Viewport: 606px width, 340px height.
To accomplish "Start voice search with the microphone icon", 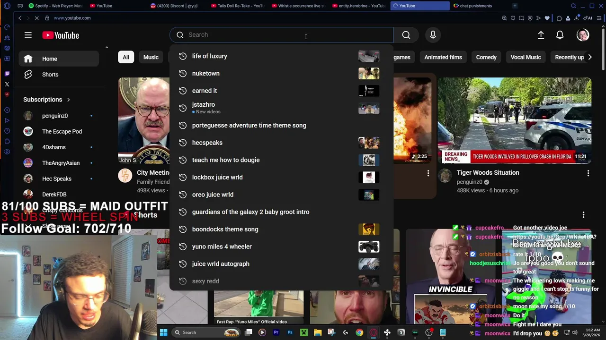I will point(433,35).
